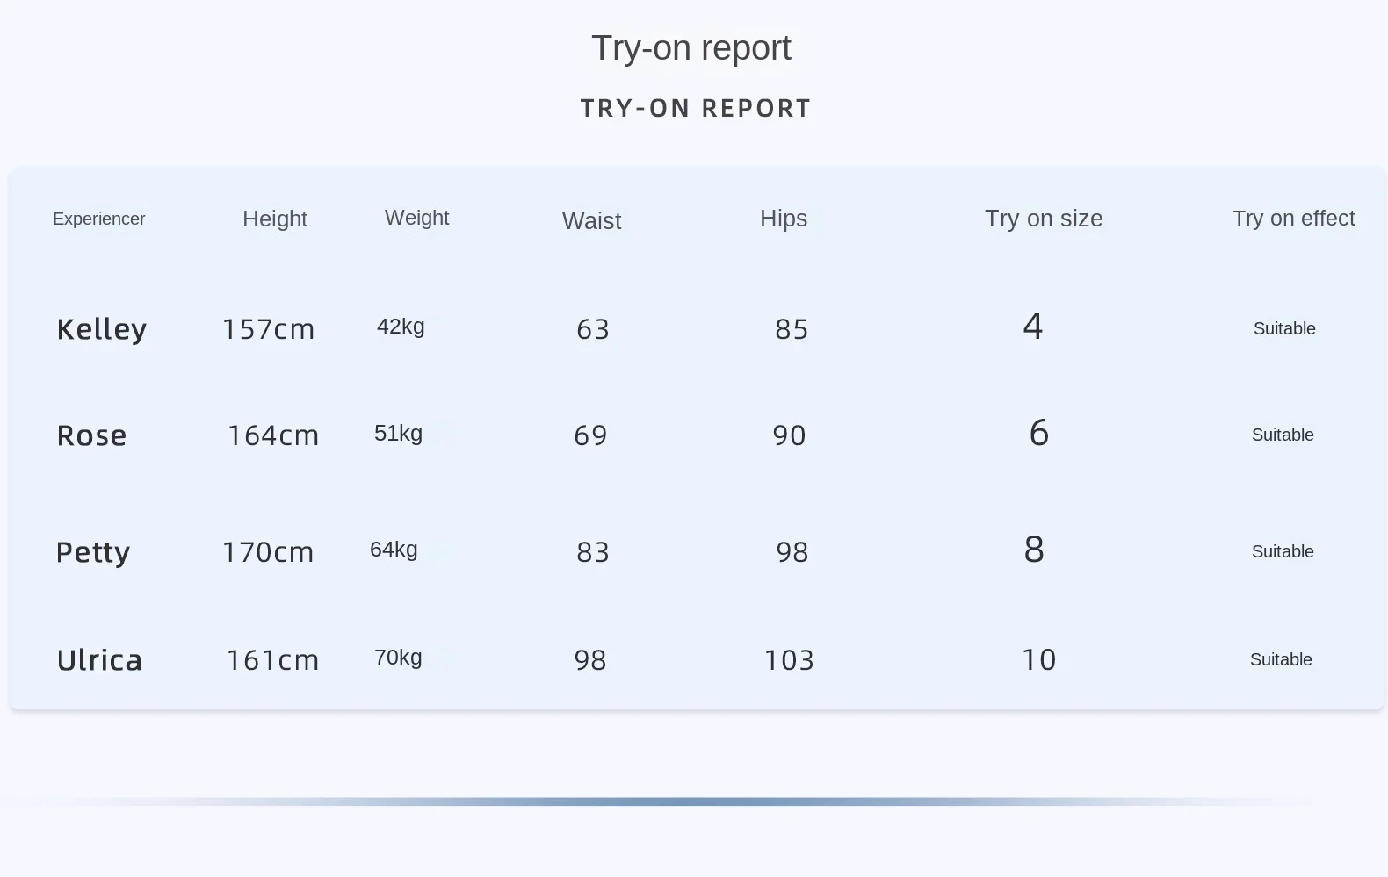Click the Try-on report title
1388x877 pixels.
(691, 48)
